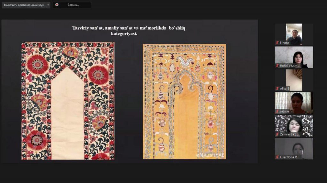
Task: Select Zamira Sa's video tile
Action: [294, 125]
